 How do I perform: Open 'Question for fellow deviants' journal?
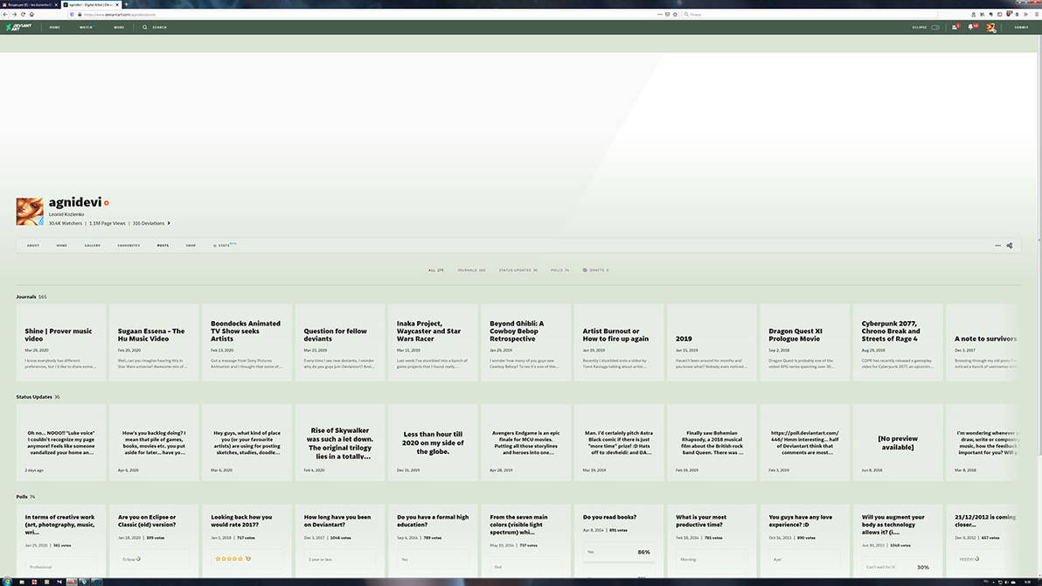[x=339, y=343]
